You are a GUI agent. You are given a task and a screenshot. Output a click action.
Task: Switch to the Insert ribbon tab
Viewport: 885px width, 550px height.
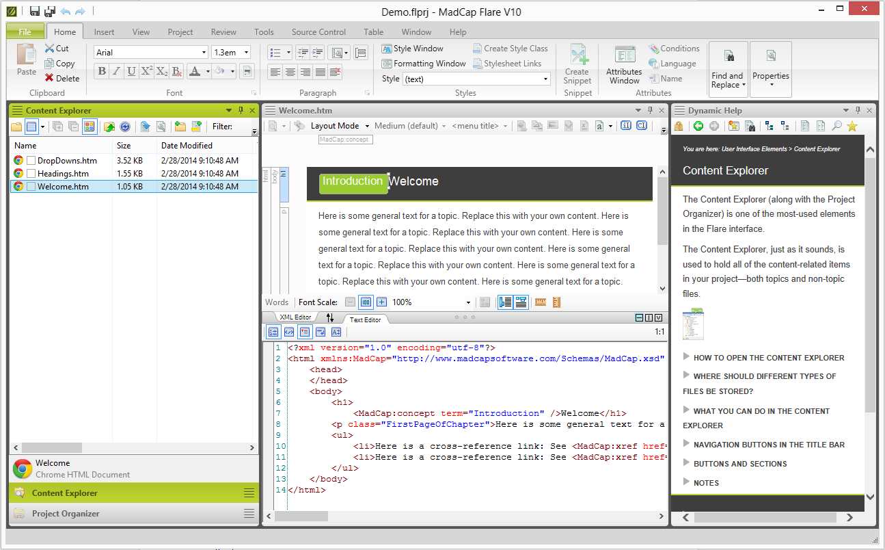(x=104, y=31)
